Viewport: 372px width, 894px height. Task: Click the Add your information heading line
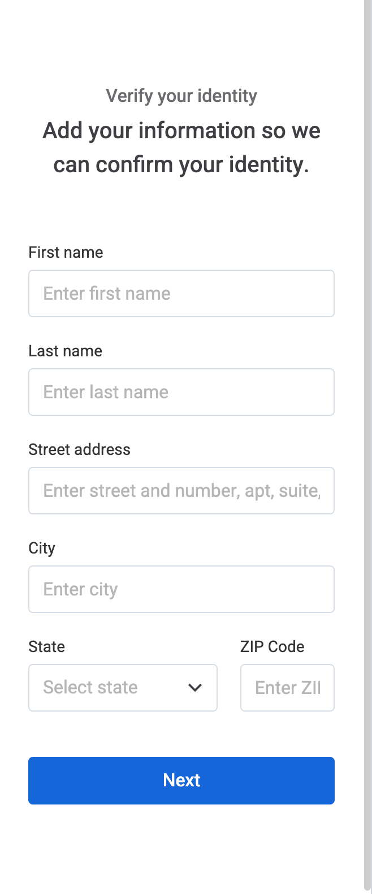point(181,130)
